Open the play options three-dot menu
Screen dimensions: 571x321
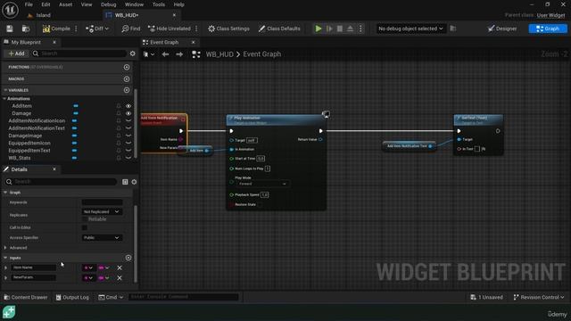point(360,29)
